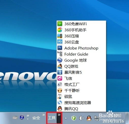Launch 360手机助手 menu entry
Image resolution: width=129 pixels, height=124 pixels.
(x=81, y=30)
